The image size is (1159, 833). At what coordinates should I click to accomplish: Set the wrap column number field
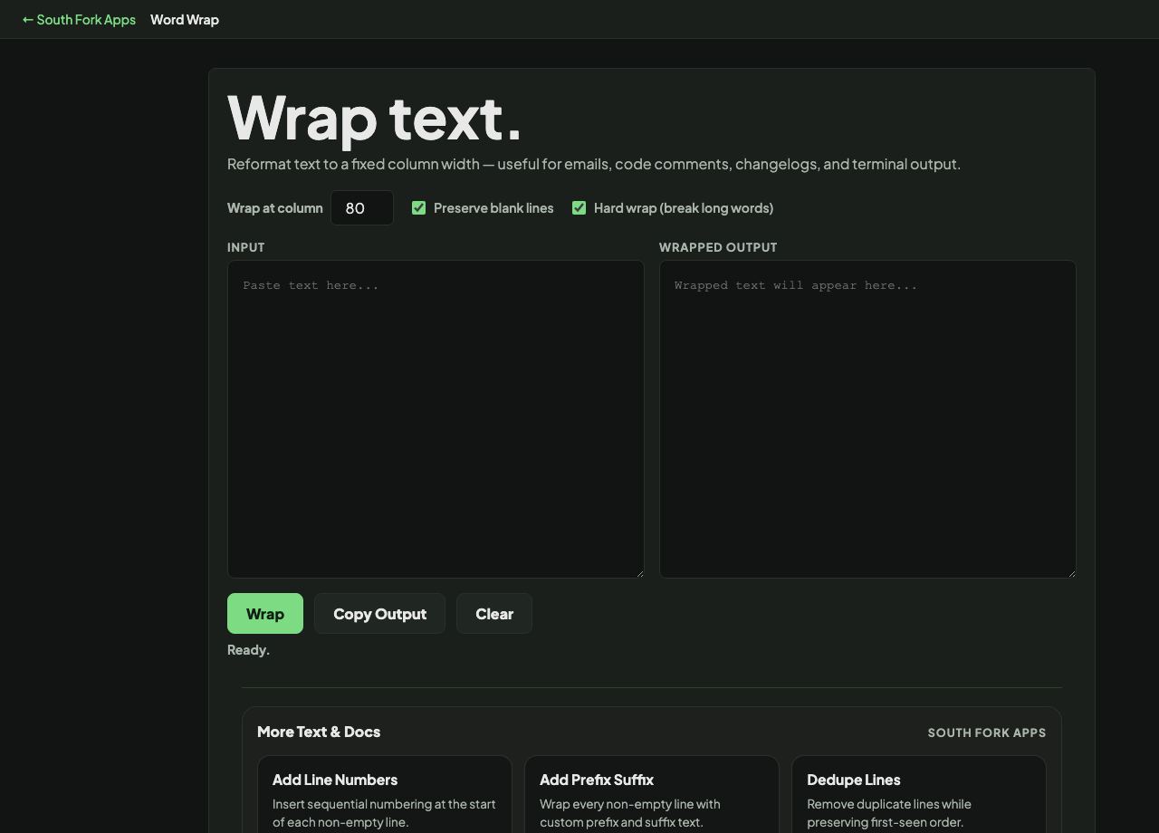pyautogui.click(x=362, y=208)
